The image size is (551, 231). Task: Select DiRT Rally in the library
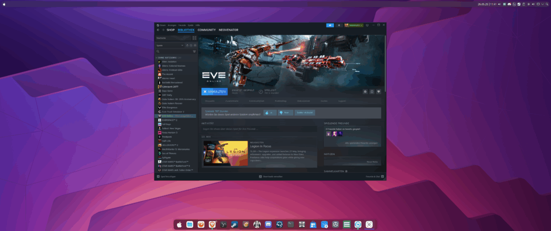167,95
